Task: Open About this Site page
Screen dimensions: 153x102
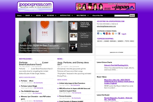Action: [98, 16]
